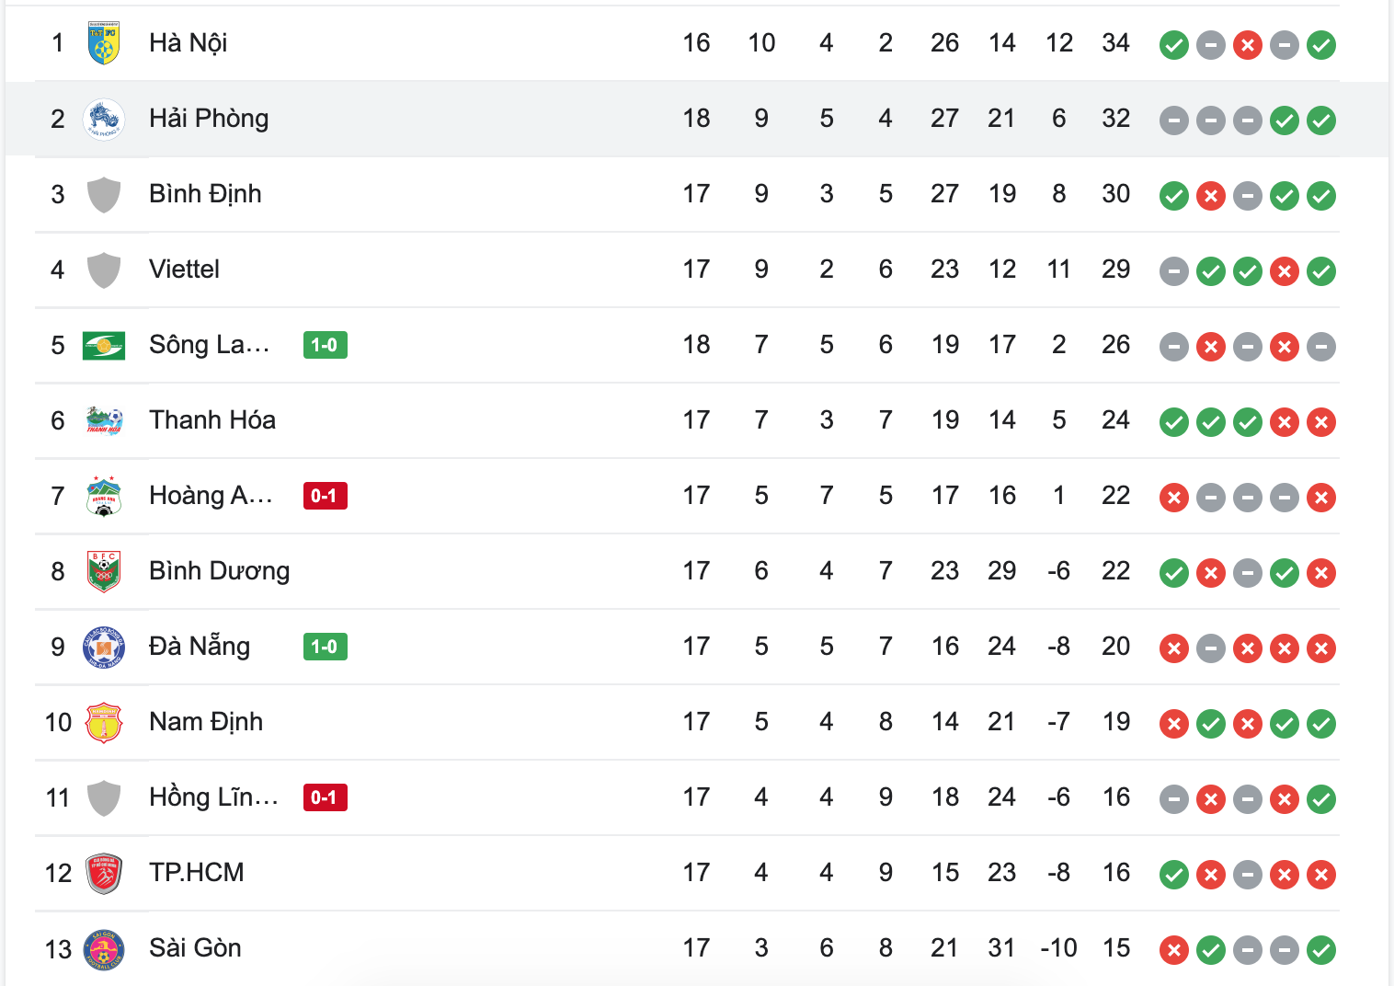Select Viettel's red loss form icon
Image resolution: width=1394 pixels, height=986 pixels.
(x=1285, y=271)
